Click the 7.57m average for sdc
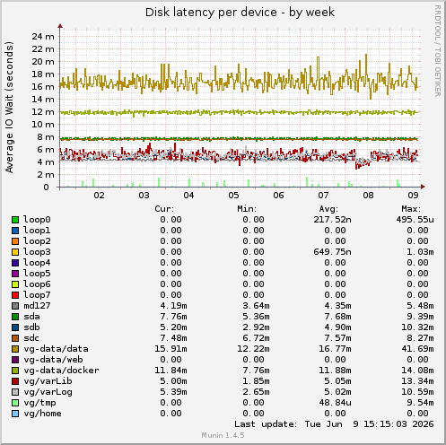This screenshot has height=445, width=446. pos(337,338)
